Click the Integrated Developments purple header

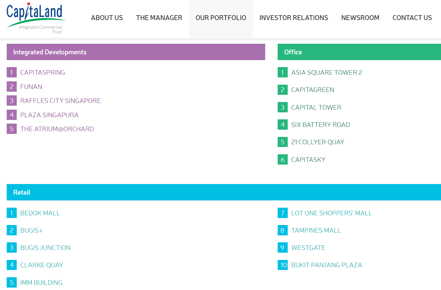coord(136,52)
